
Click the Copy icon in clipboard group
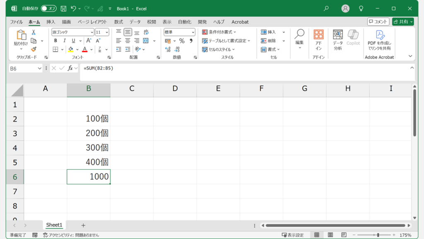coord(34,41)
